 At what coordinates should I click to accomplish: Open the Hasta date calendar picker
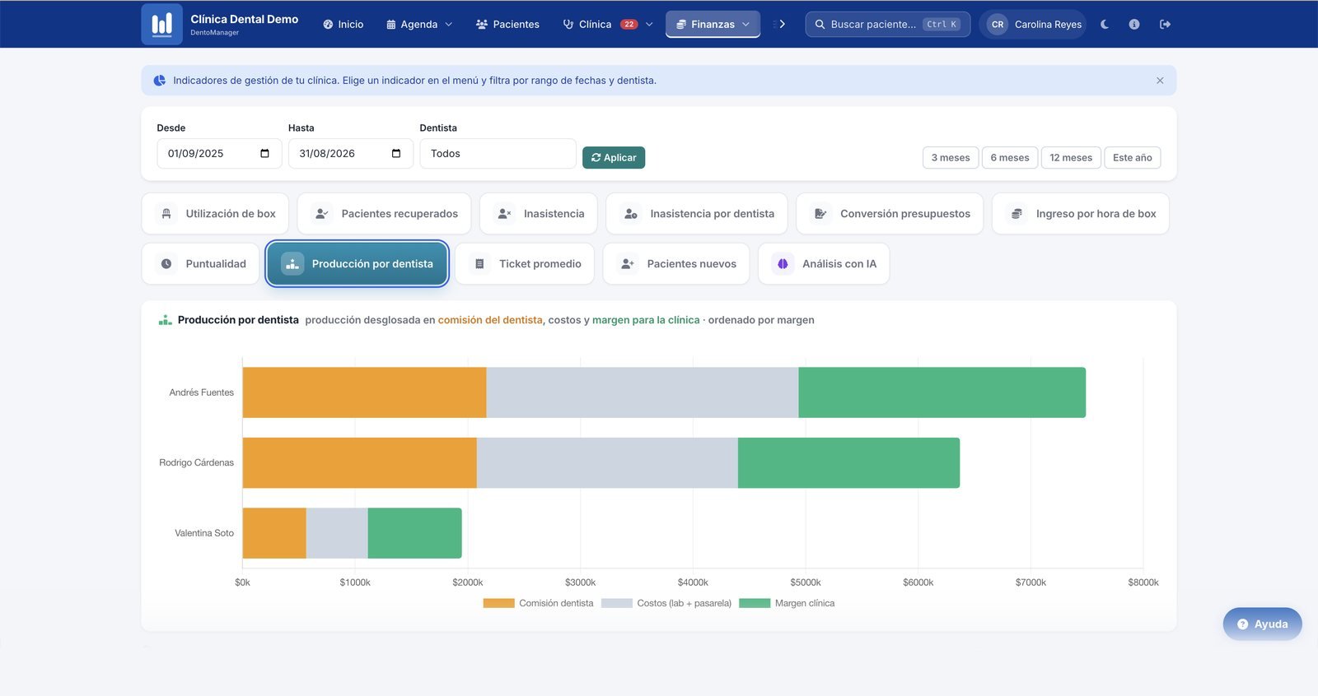pyautogui.click(x=396, y=154)
